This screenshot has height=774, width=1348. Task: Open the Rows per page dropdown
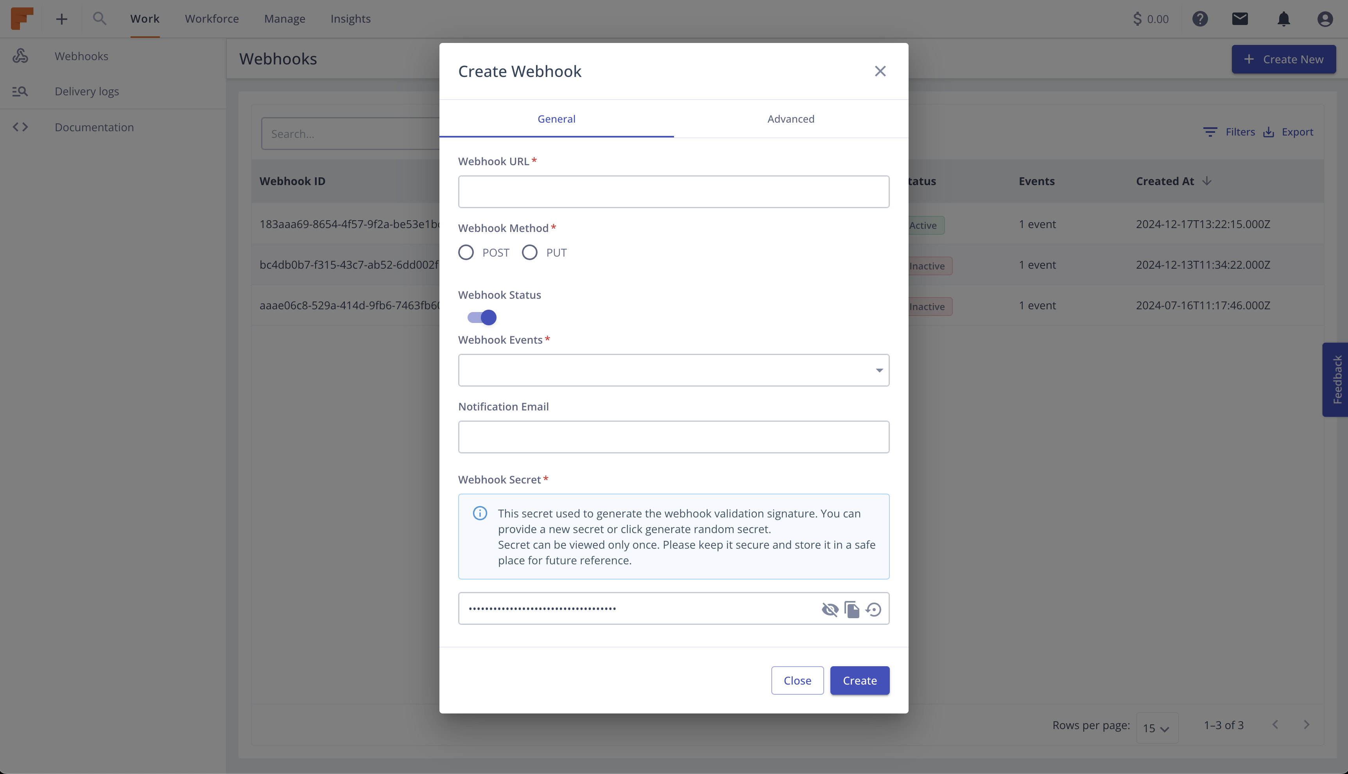(x=1157, y=728)
